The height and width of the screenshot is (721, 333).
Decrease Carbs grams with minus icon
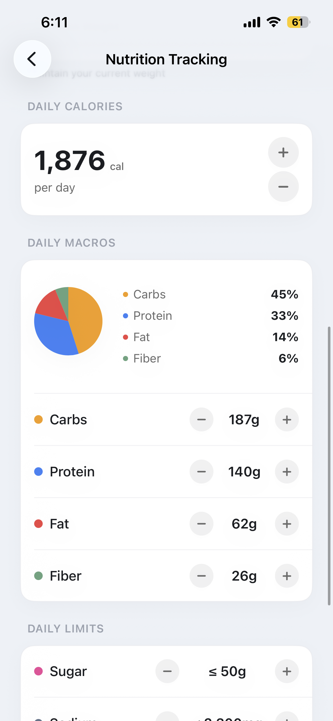pos(201,419)
